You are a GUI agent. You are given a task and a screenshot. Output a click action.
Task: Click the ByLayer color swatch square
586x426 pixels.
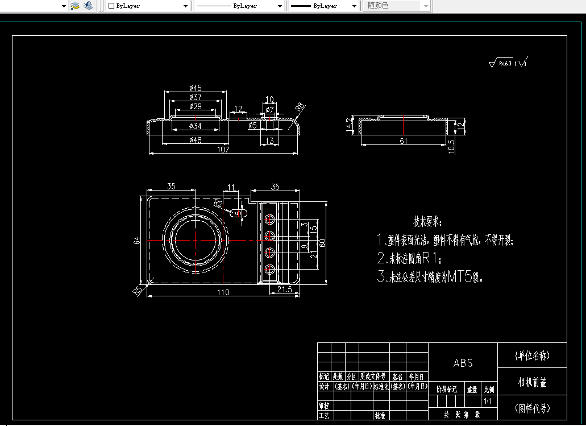111,6
